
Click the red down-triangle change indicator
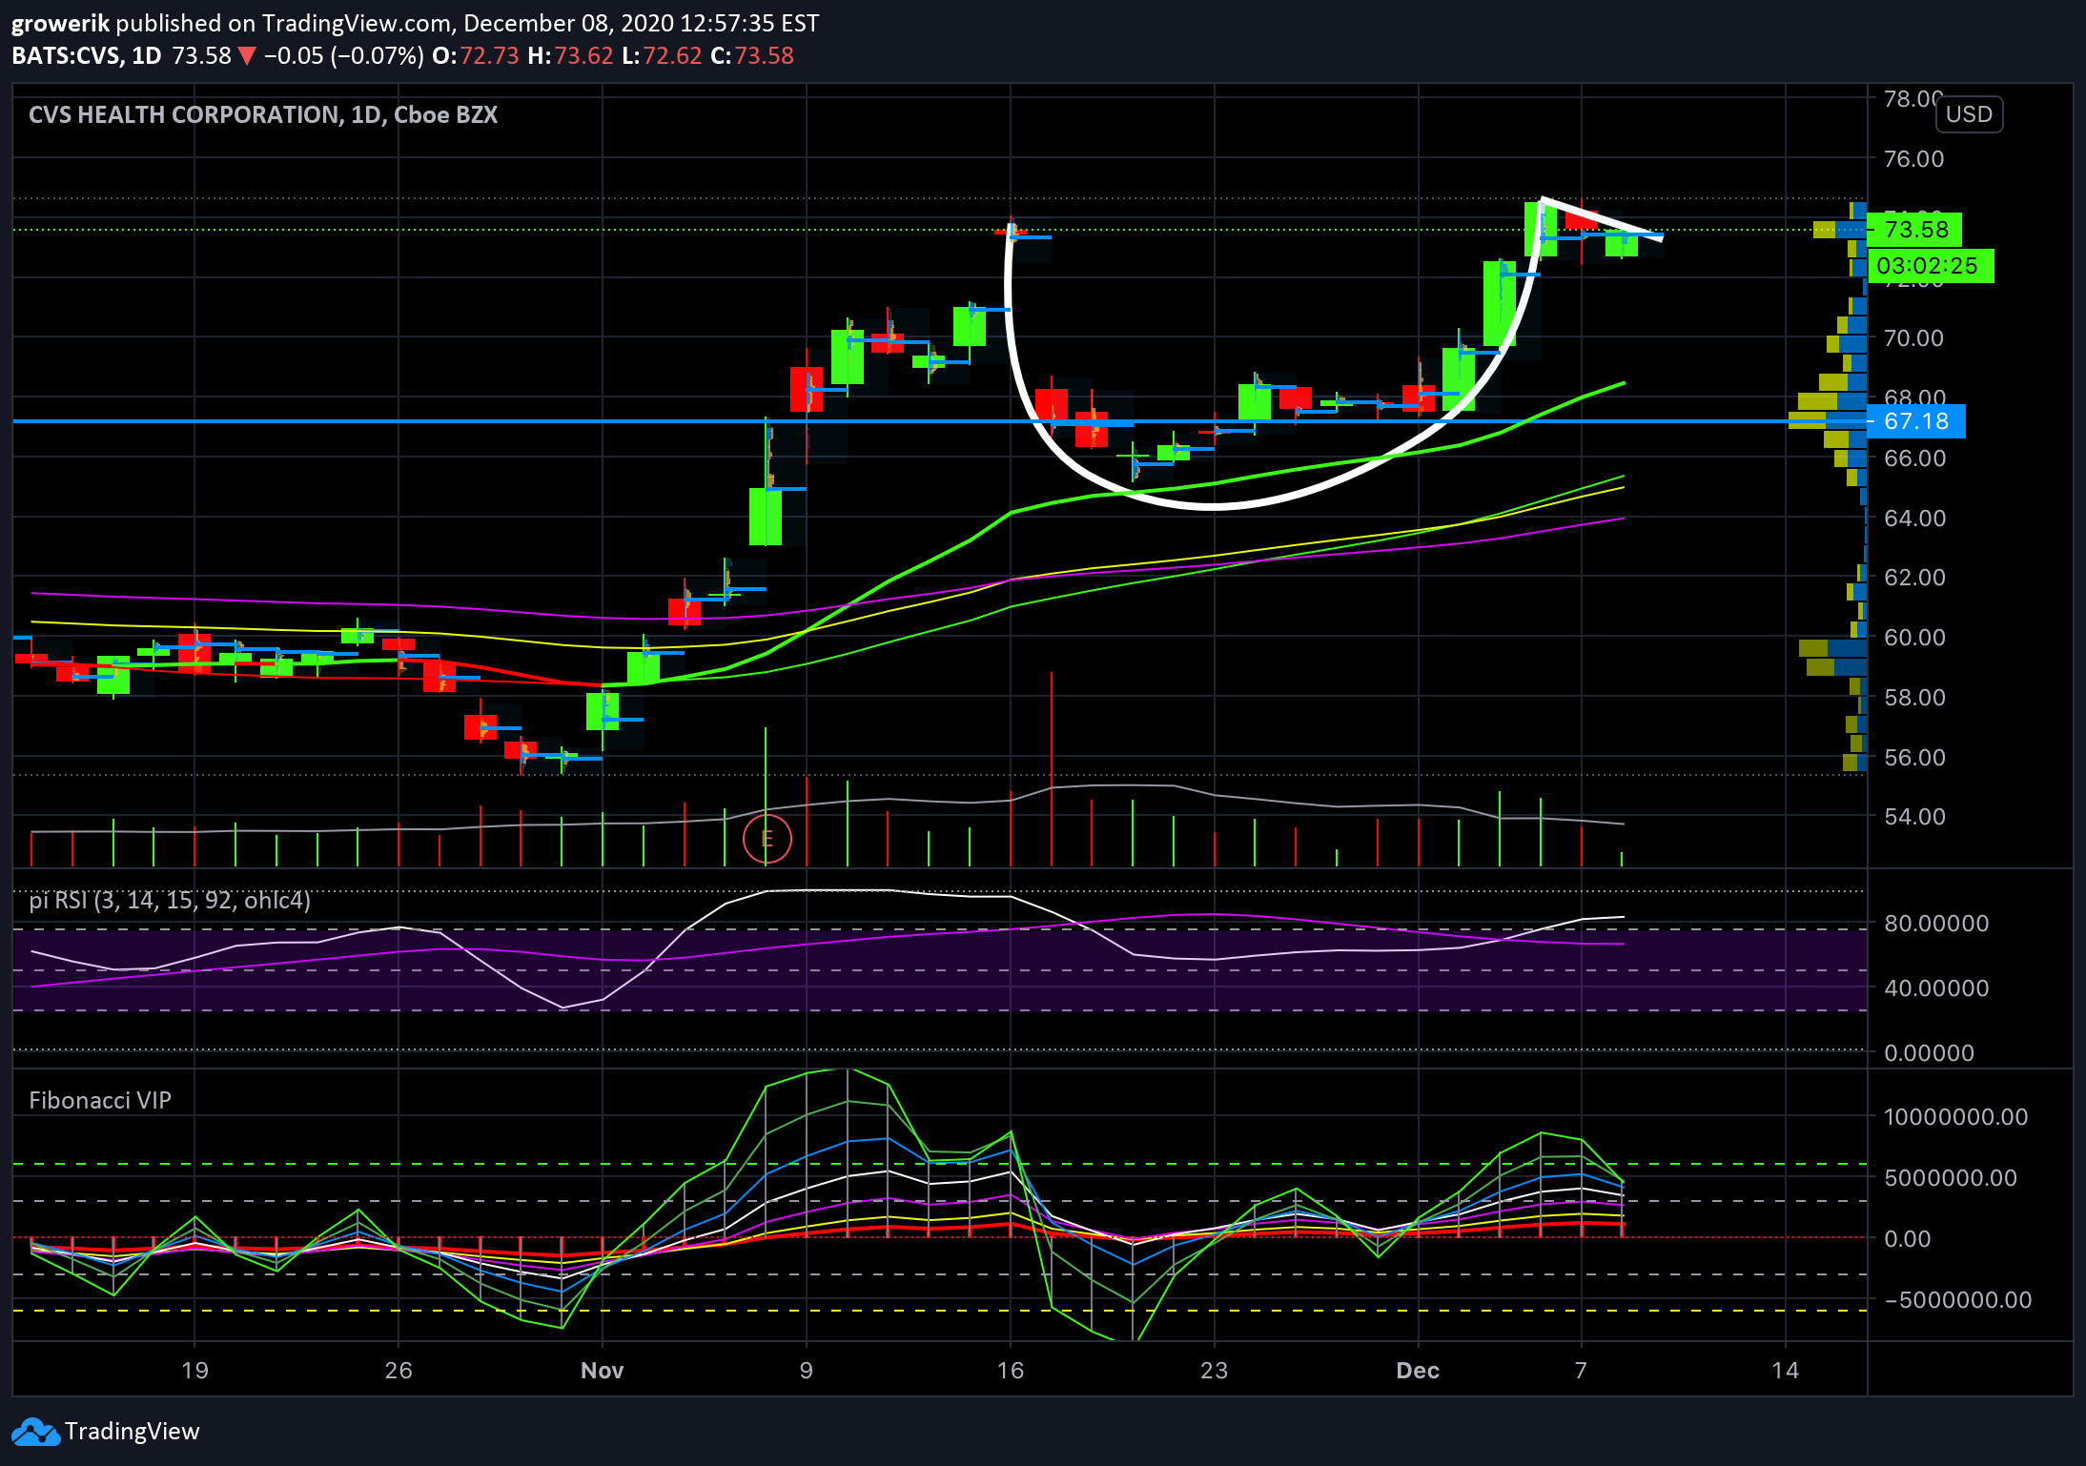point(247,56)
